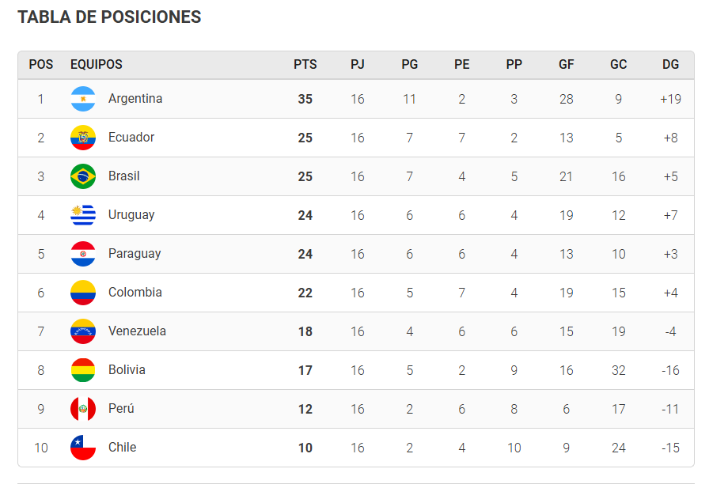Select the Ecuador team name
709x484 pixels.
pyautogui.click(x=131, y=138)
